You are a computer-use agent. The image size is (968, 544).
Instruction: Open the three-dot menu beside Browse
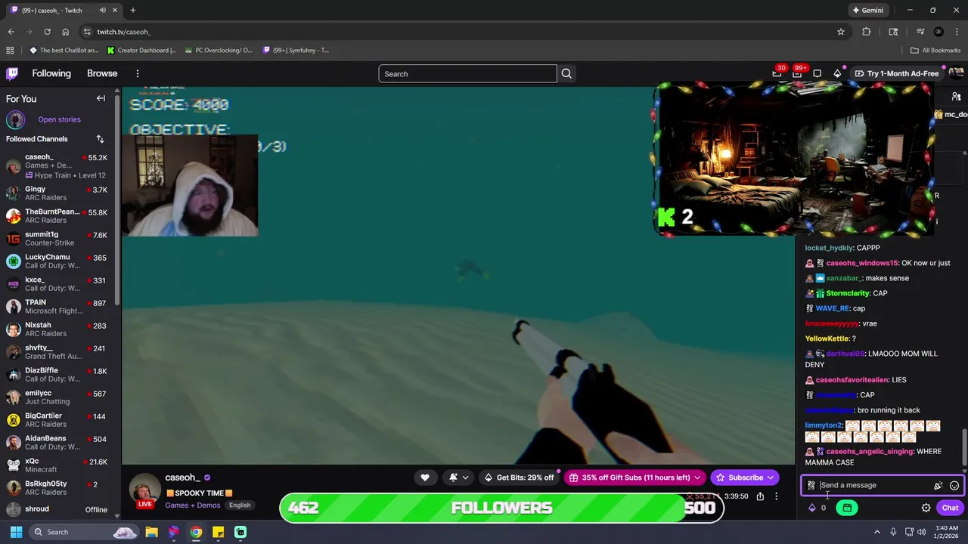pos(138,73)
